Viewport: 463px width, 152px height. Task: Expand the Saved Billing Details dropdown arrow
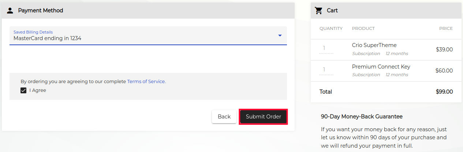280,36
